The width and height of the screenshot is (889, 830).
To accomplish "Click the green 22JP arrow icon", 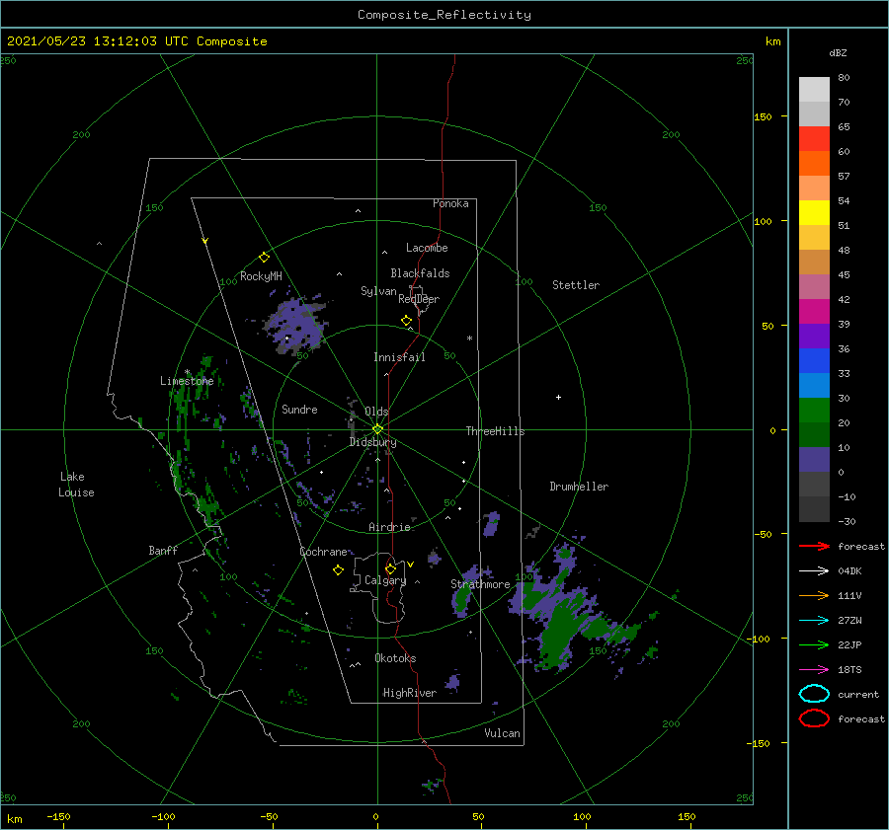I will tap(814, 644).
